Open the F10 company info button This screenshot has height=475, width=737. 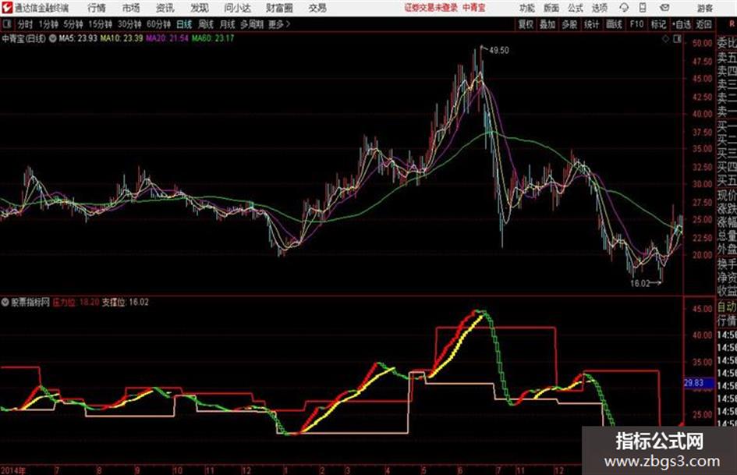636,24
